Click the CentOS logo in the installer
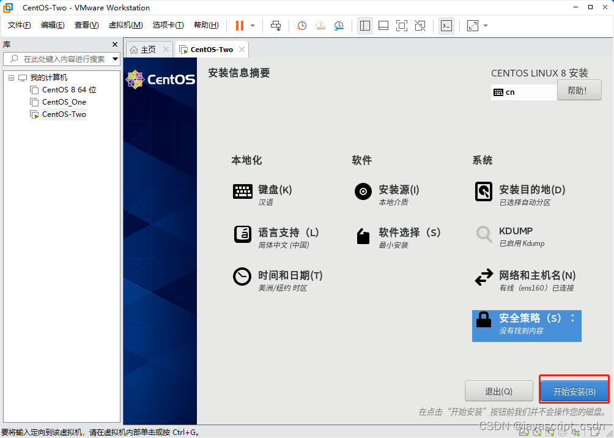614x438 pixels. coord(161,80)
